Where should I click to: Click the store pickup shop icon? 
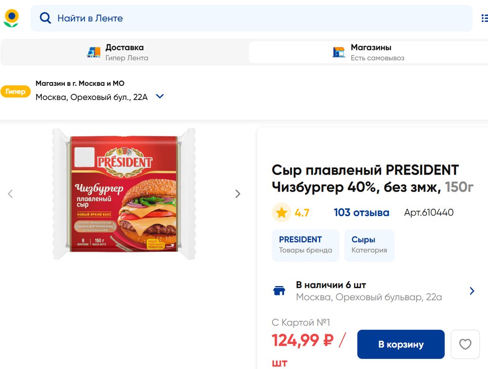(339, 52)
